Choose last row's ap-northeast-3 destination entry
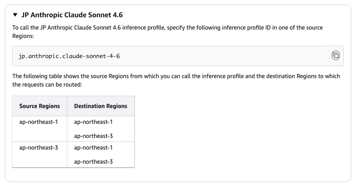The width and height of the screenshot is (360, 189). click(93, 162)
